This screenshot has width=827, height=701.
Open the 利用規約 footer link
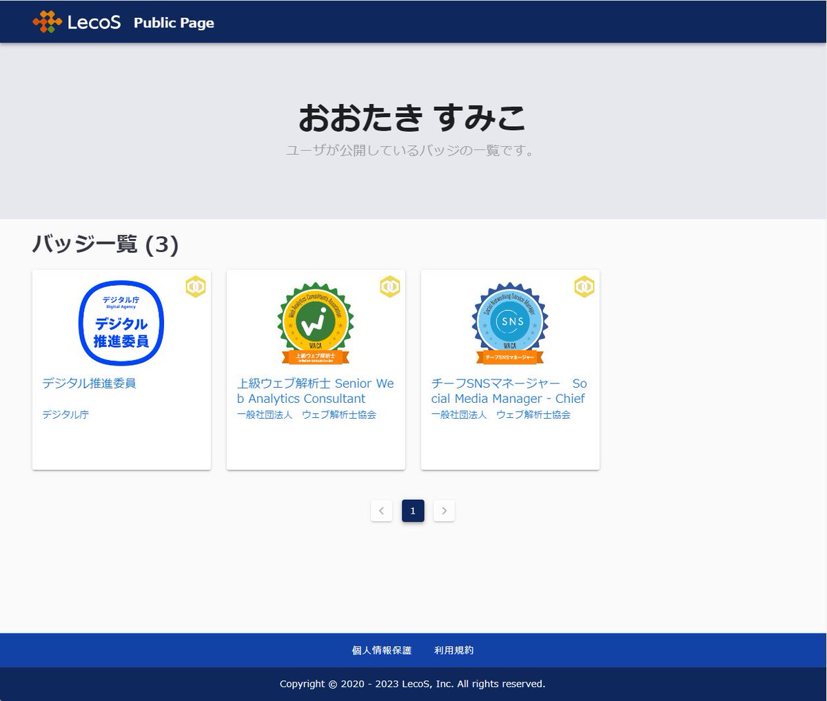[x=454, y=650]
